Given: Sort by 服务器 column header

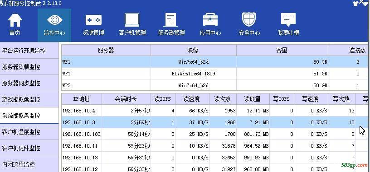Looking at the screenshot, I should (x=106, y=50).
